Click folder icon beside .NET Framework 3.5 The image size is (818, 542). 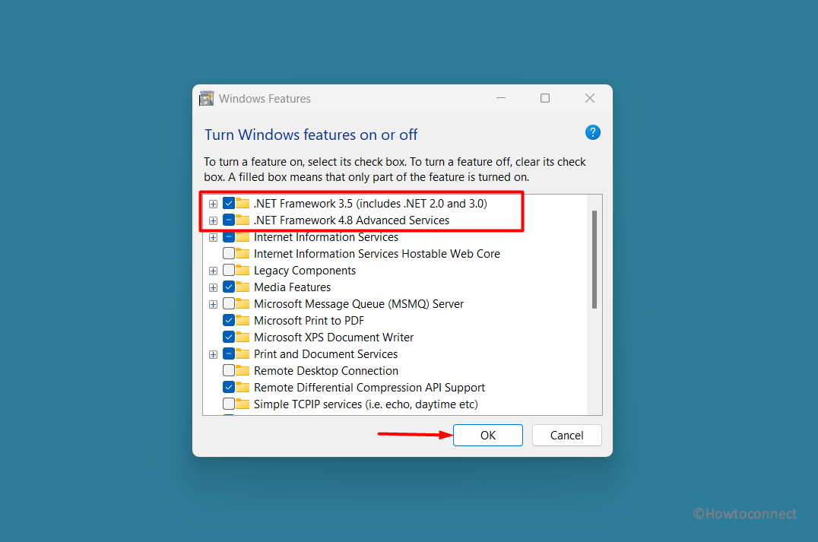(x=243, y=203)
